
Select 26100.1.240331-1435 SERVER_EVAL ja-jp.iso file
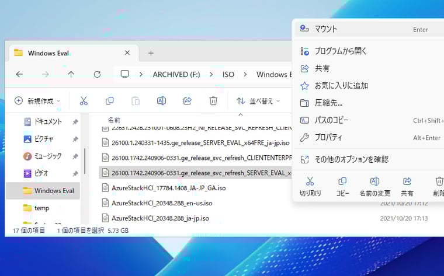click(x=195, y=143)
